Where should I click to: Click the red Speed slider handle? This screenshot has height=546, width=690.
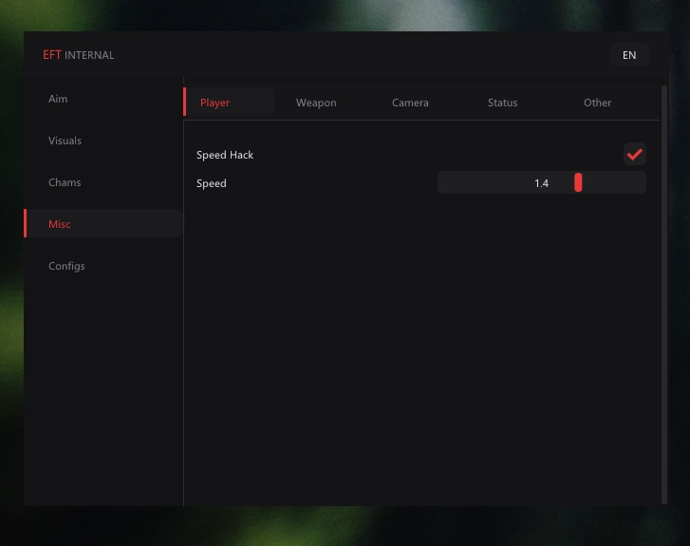click(x=578, y=182)
